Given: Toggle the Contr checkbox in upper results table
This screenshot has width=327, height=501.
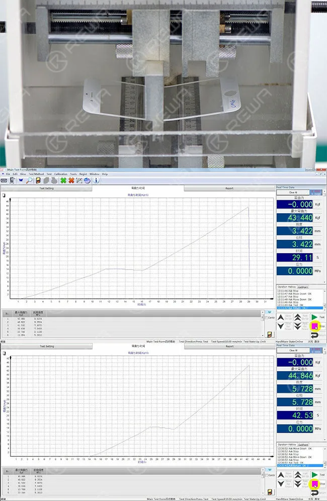Looking at the screenshot, I should click(267, 318).
